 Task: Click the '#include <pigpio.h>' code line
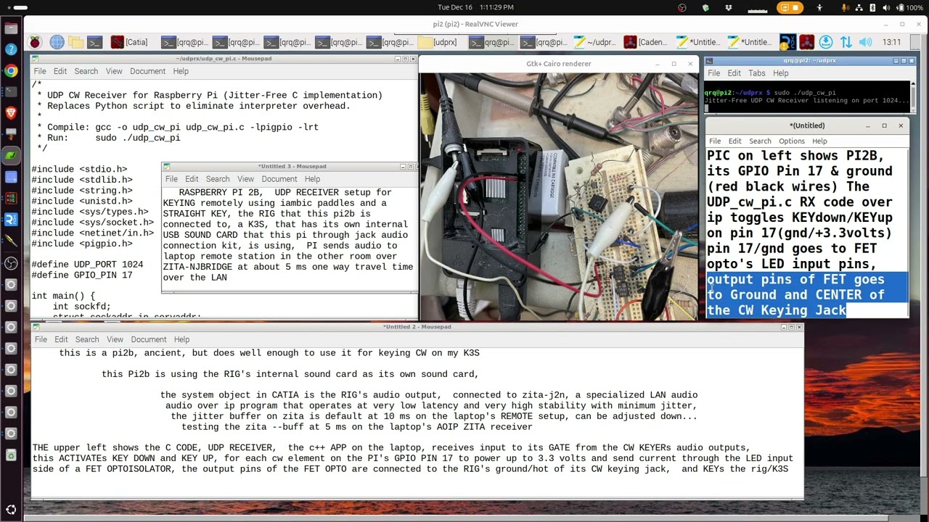pos(82,244)
